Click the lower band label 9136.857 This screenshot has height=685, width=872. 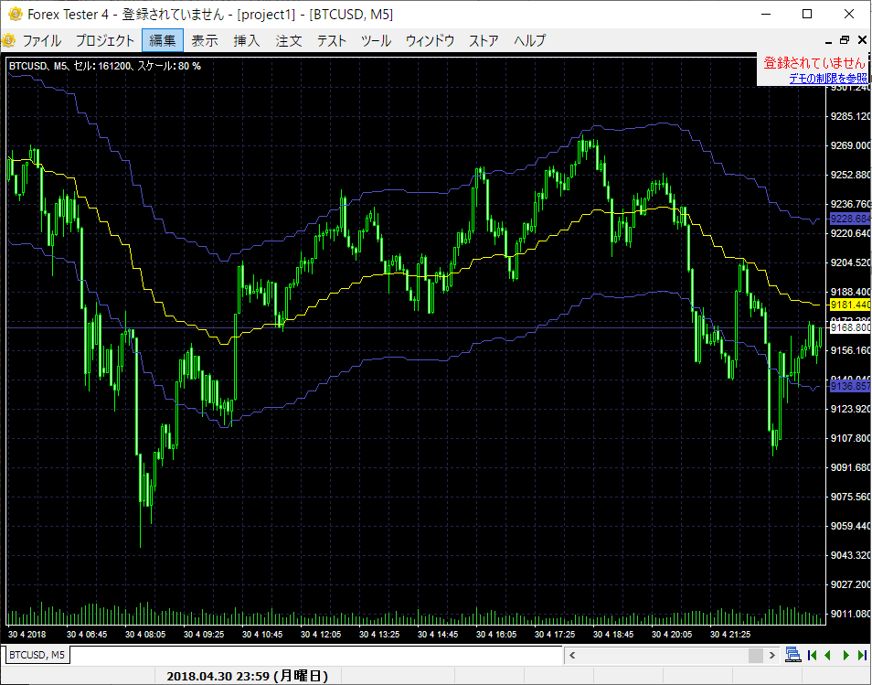850,386
